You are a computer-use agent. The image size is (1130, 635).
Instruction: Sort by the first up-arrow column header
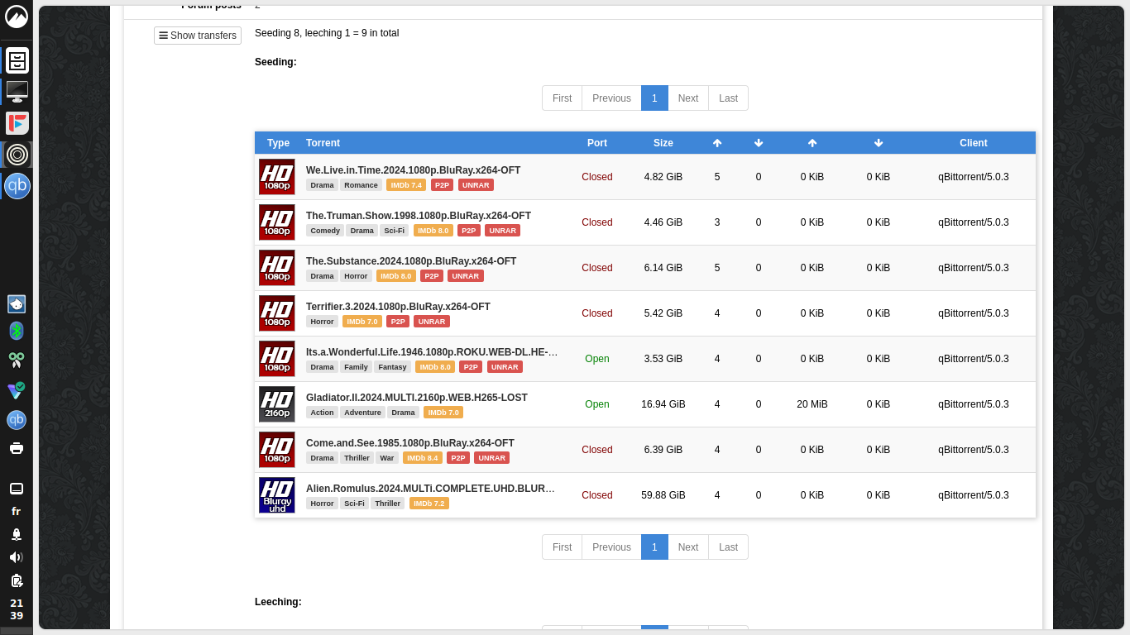tap(717, 143)
